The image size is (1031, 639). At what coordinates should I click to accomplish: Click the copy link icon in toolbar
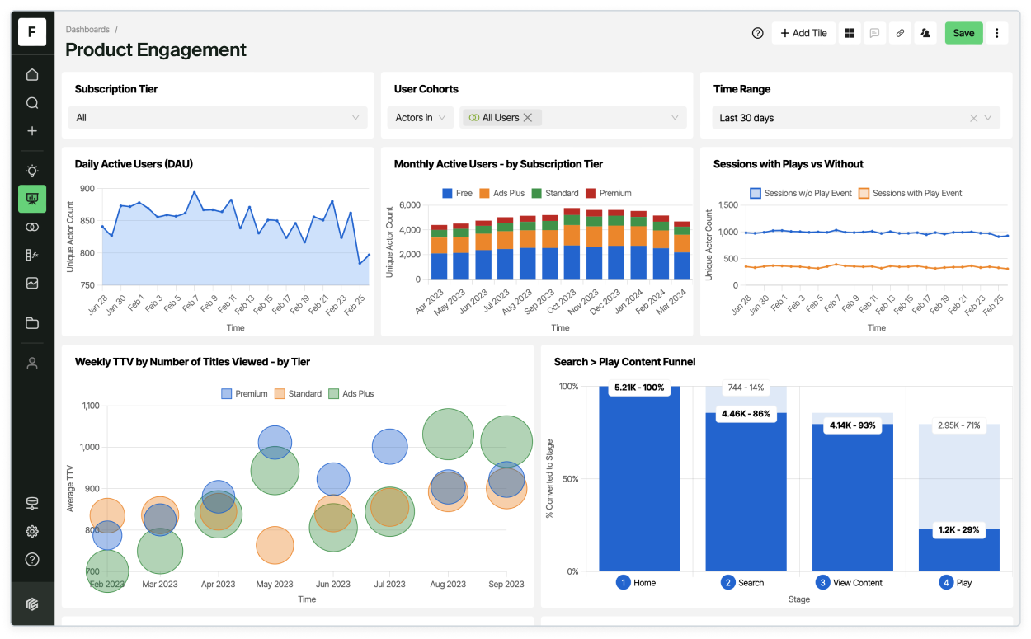pyautogui.click(x=900, y=33)
